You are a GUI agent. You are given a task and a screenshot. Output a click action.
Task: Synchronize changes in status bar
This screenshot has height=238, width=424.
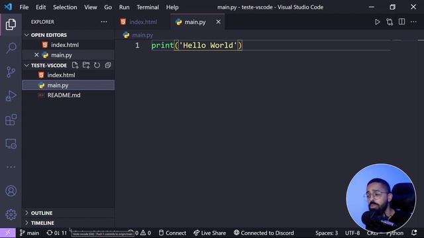point(56,233)
